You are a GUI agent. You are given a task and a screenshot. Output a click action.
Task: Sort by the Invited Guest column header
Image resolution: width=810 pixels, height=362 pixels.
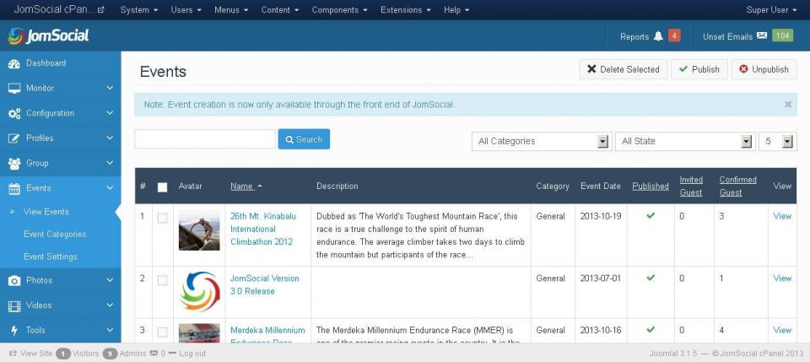(x=691, y=186)
